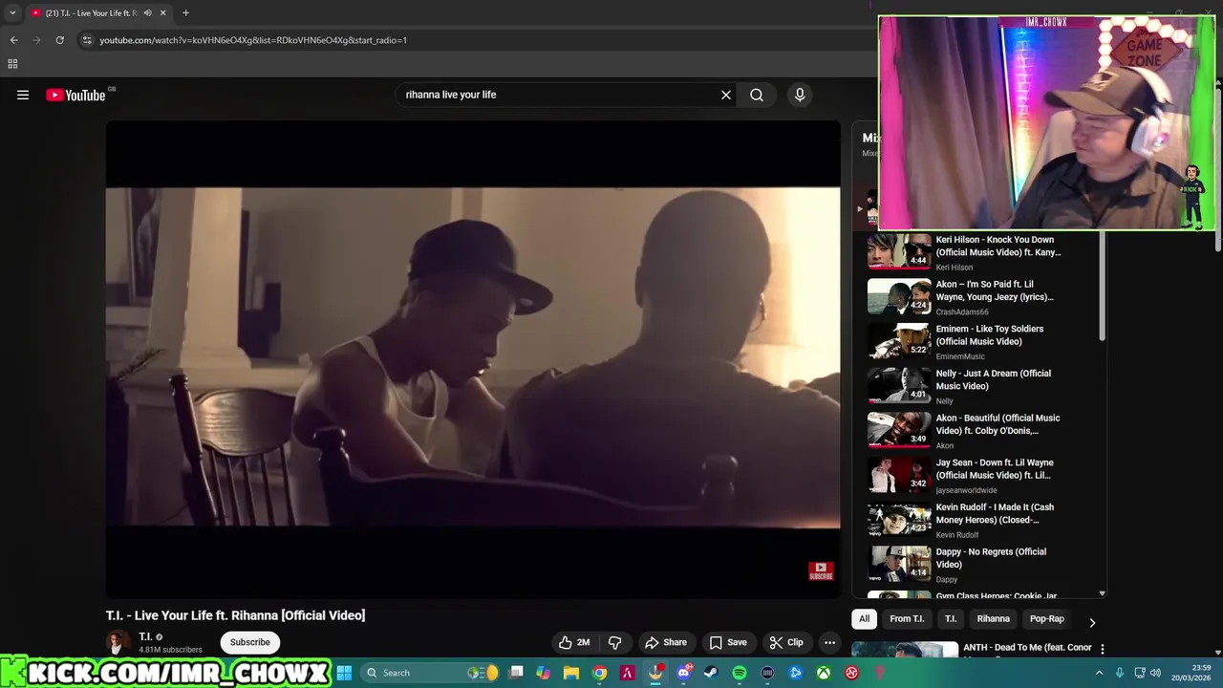Close the T.I. Live Your Life tab
This screenshot has width=1223, height=688.
[162, 12]
